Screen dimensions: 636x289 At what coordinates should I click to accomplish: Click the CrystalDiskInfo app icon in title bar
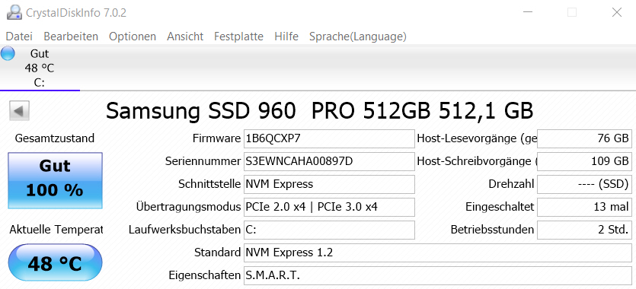click(x=14, y=12)
